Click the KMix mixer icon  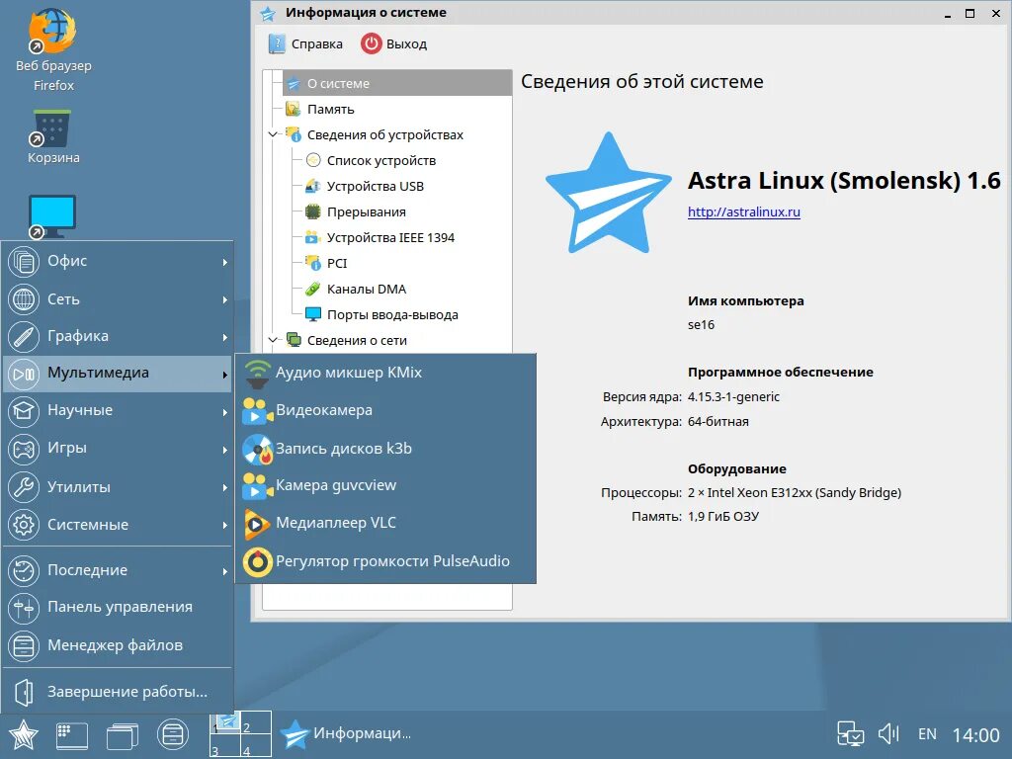click(258, 375)
